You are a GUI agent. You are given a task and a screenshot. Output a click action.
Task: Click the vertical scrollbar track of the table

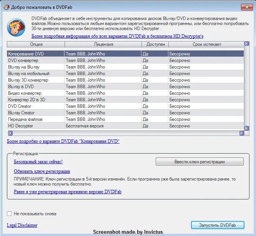pyautogui.click(x=247, y=86)
